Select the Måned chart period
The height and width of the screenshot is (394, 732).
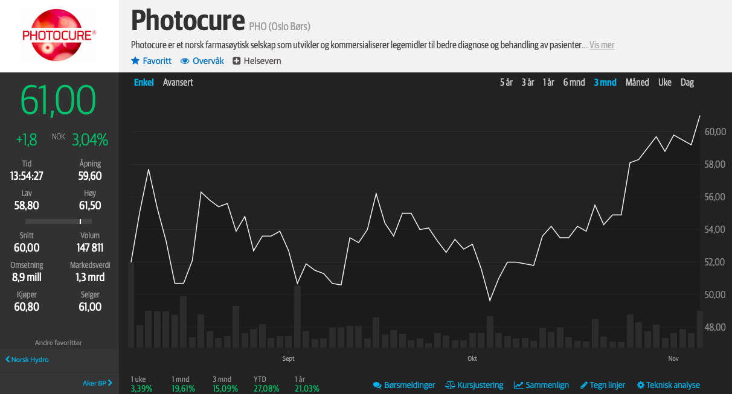point(637,82)
